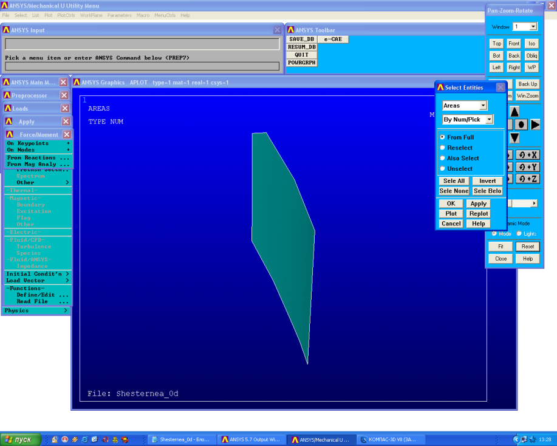Pan view down with black down arrow
The height and width of the screenshot is (446, 557).
514,137
